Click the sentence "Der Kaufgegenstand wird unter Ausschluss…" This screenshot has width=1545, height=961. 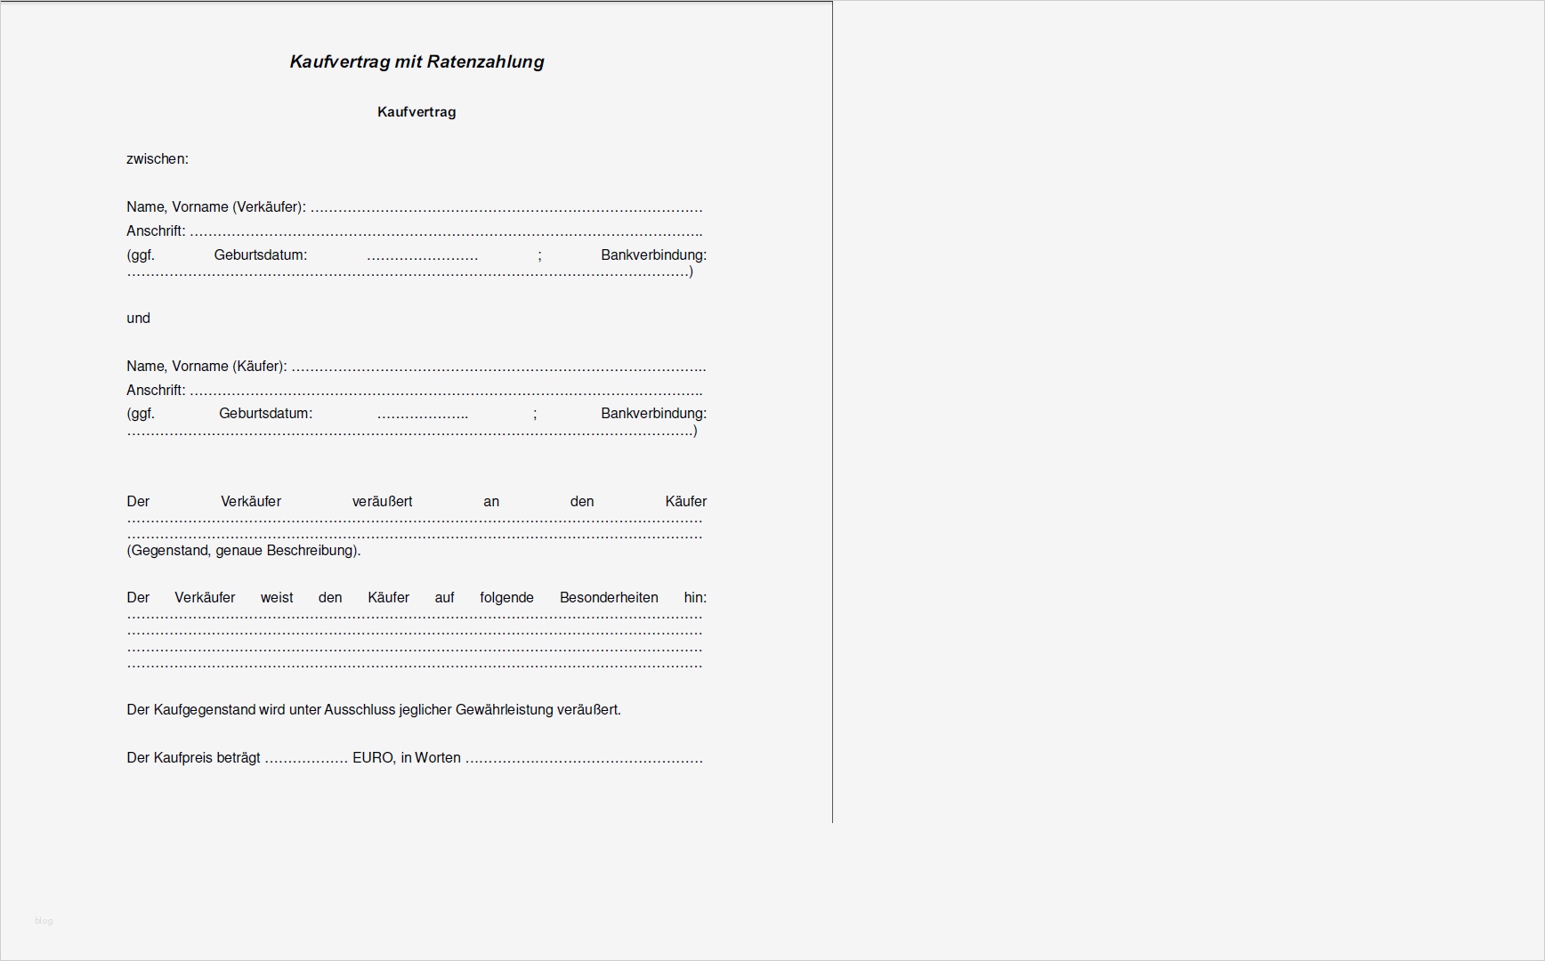374,710
